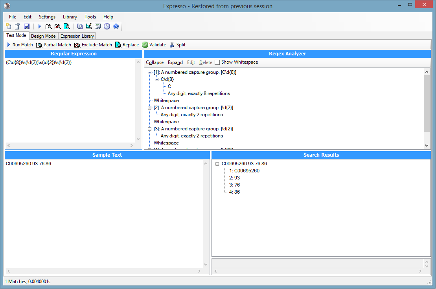
Task: Click the blue Run Match arrow in top toolbar
Action: point(39,26)
